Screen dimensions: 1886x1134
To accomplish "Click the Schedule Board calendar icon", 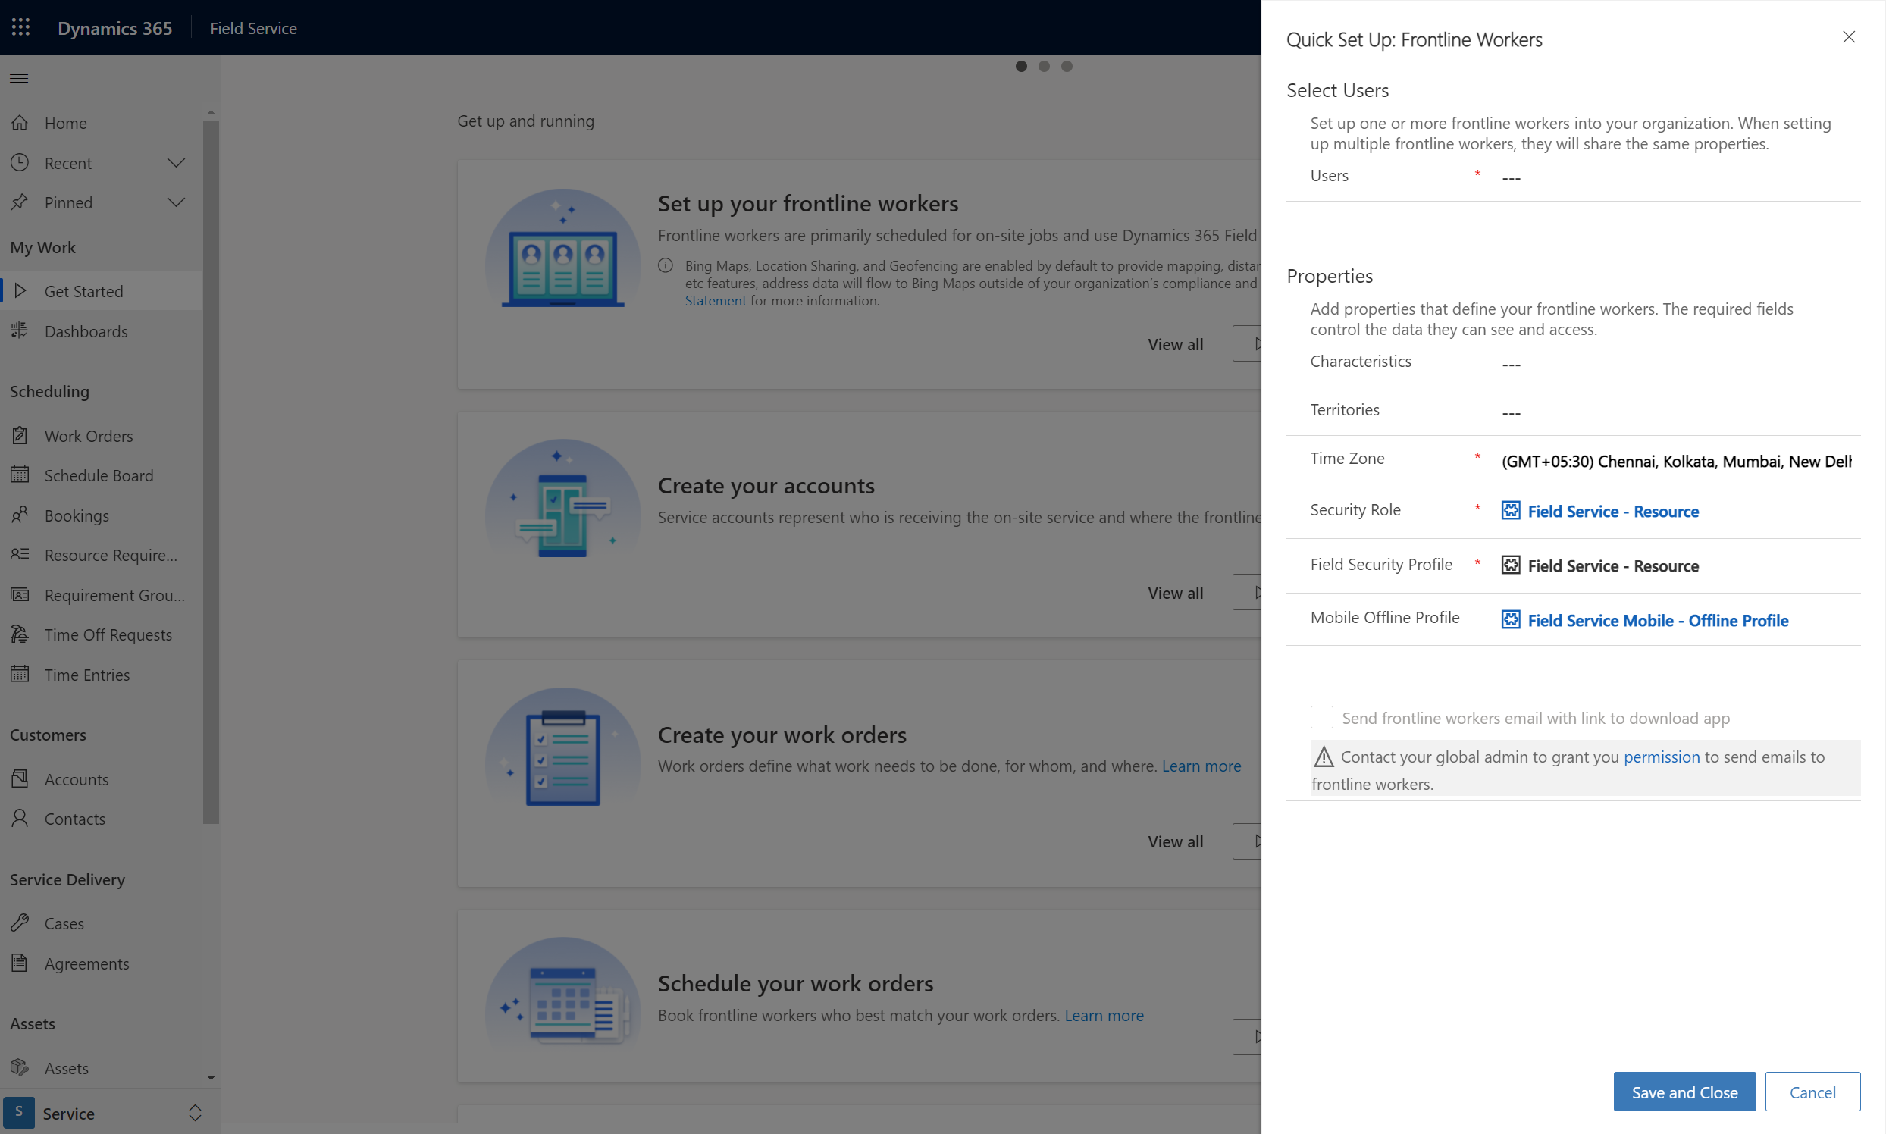I will (20, 475).
